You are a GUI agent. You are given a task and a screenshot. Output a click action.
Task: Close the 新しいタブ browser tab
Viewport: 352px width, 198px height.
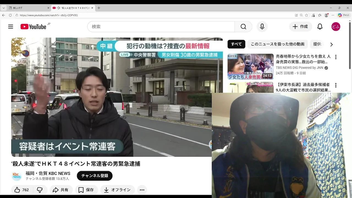pos(48,8)
